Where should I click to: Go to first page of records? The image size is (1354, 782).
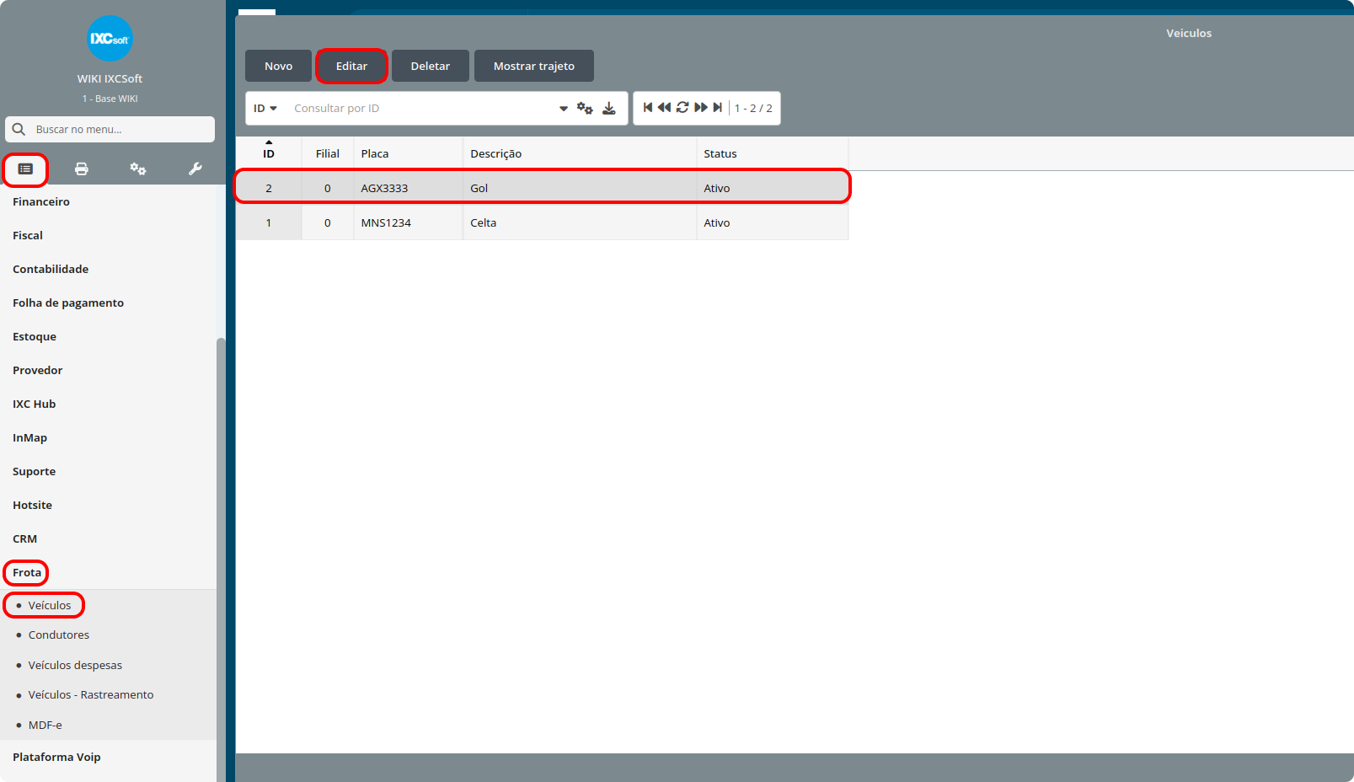(648, 107)
